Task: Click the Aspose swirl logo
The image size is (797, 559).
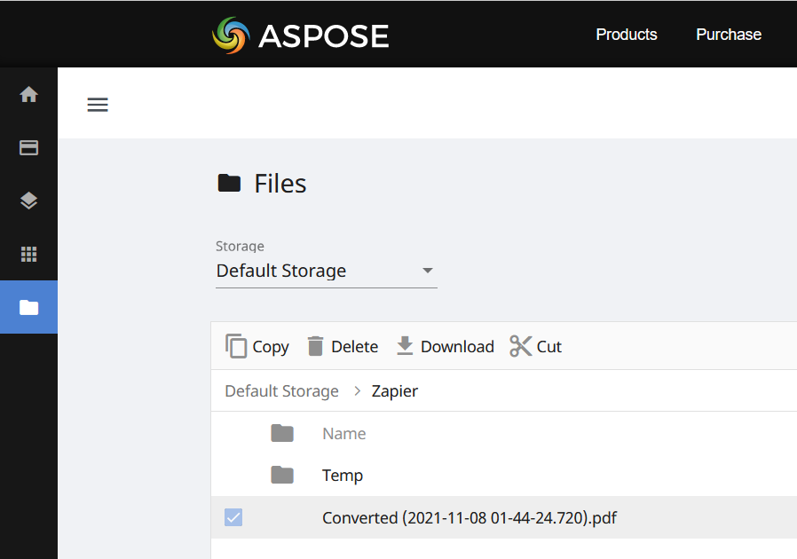Action: (231, 35)
